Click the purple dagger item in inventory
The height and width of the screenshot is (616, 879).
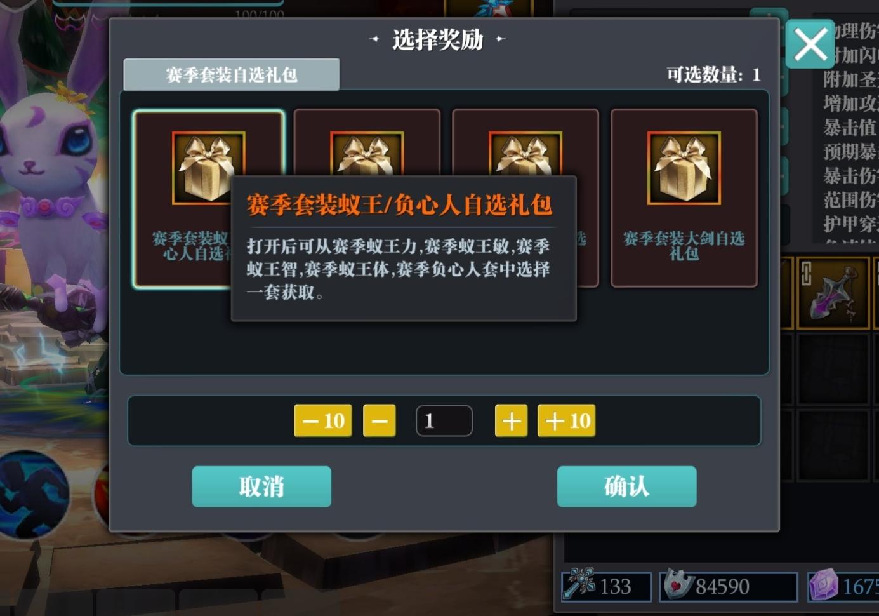tap(833, 293)
